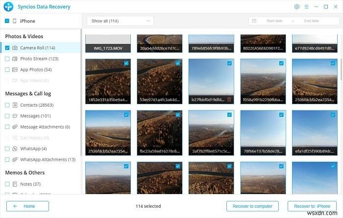Select WhatsApp Attachments (13) category
Screen dimensions: 343x218
tap(40, 159)
